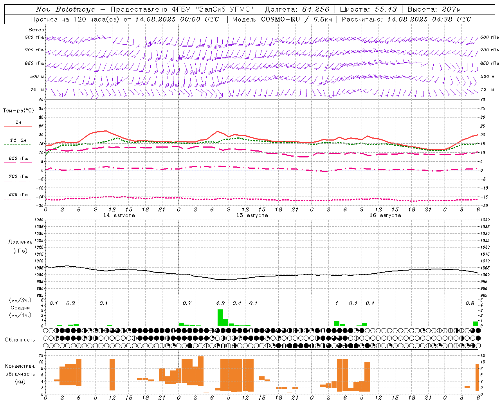Viewport: 501px width, 401px height.
Task: Click the elevation text Высота: 207м
Action: click(x=434, y=9)
